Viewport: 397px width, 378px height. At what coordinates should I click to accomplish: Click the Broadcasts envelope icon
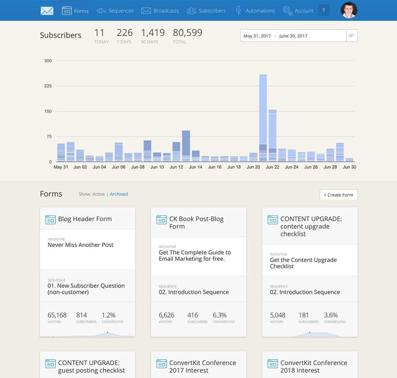pyautogui.click(x=146, y=10)
